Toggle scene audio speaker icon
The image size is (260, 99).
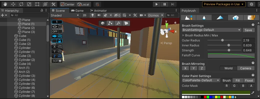[x=99, y=15]
